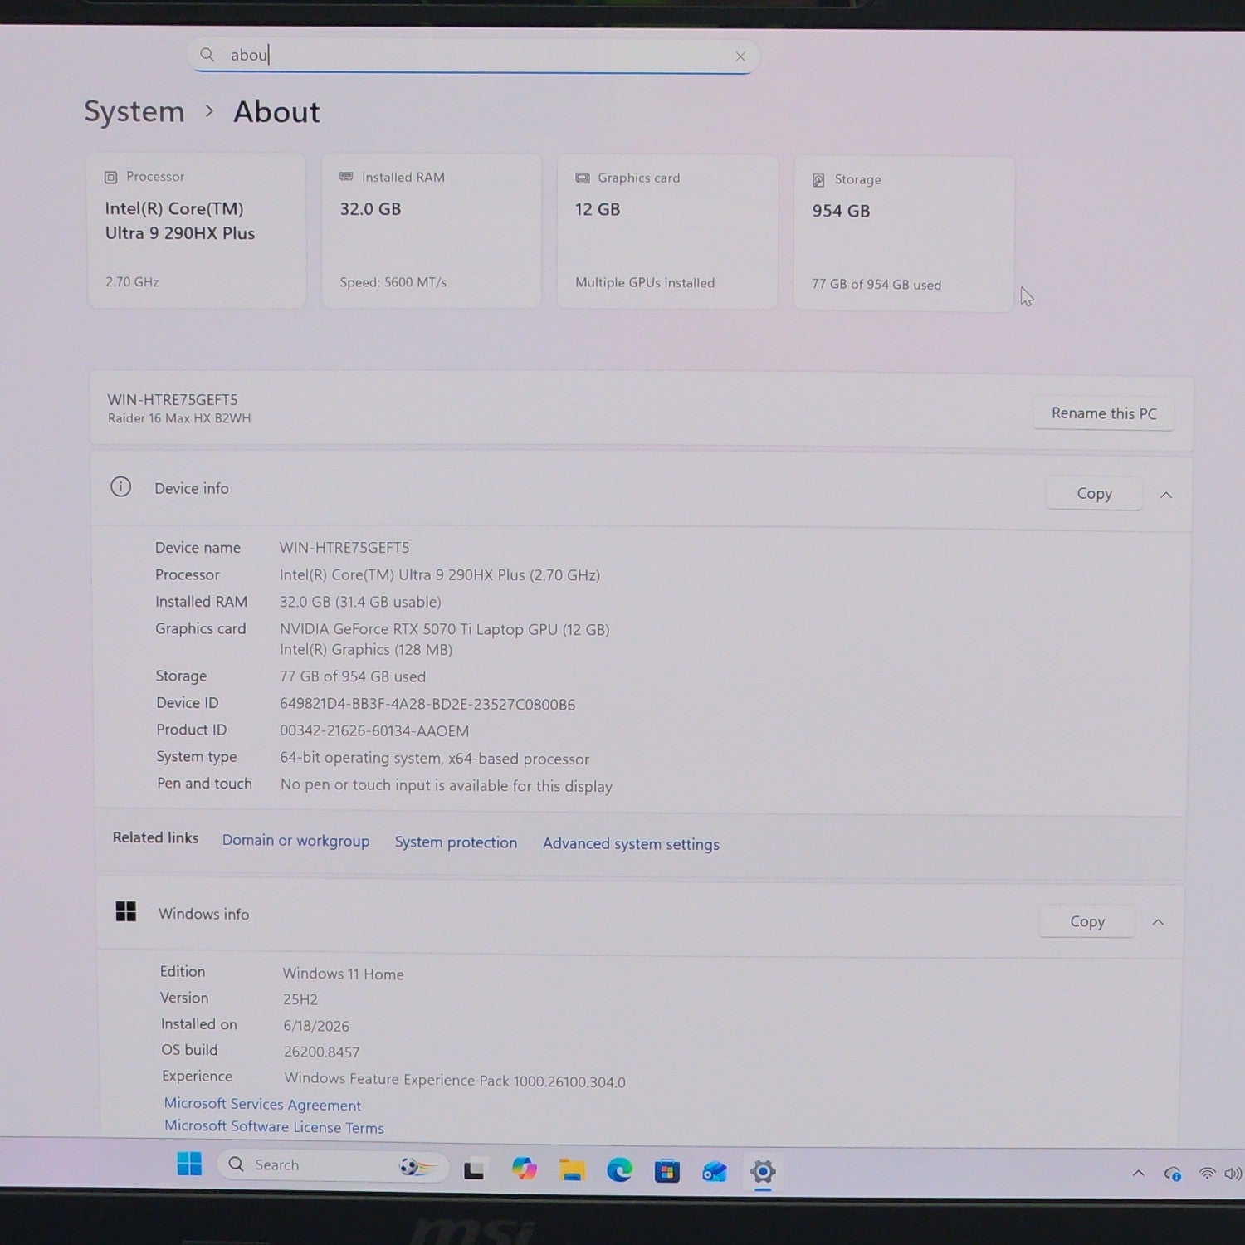Select the Settings gear on the taskbar
Image resolution: width=1245 pixels, height=1245 pixels.
pos(763,1172)
